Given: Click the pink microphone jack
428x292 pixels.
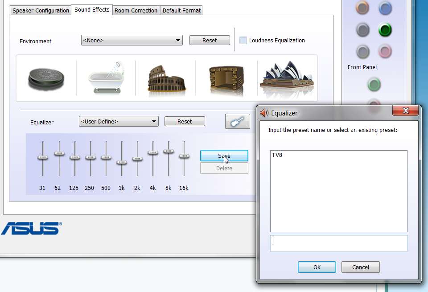Looking at the screenshot, I should pos(385,52).
